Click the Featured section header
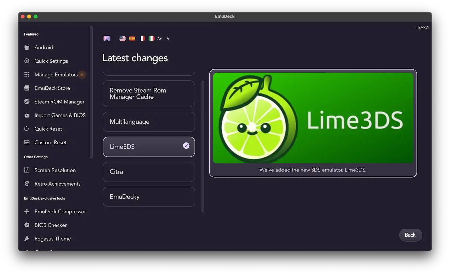 (x=31, y=34)
